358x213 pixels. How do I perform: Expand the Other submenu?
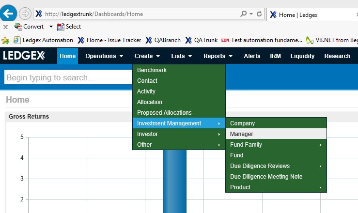pyautogui.click(x=179, y=145)
